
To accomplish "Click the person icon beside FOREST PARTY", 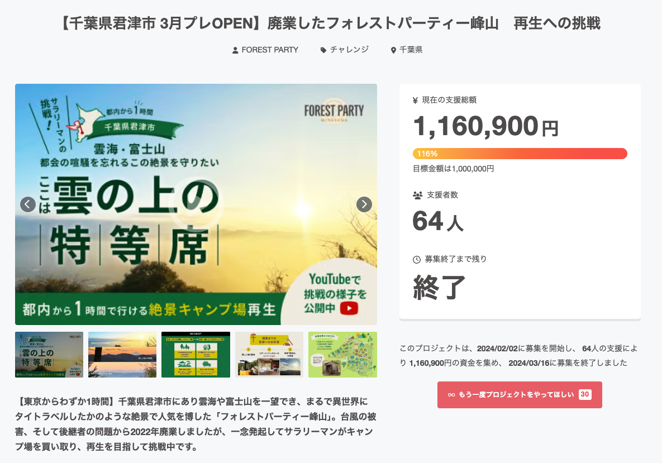I will (x=235, y=50).
